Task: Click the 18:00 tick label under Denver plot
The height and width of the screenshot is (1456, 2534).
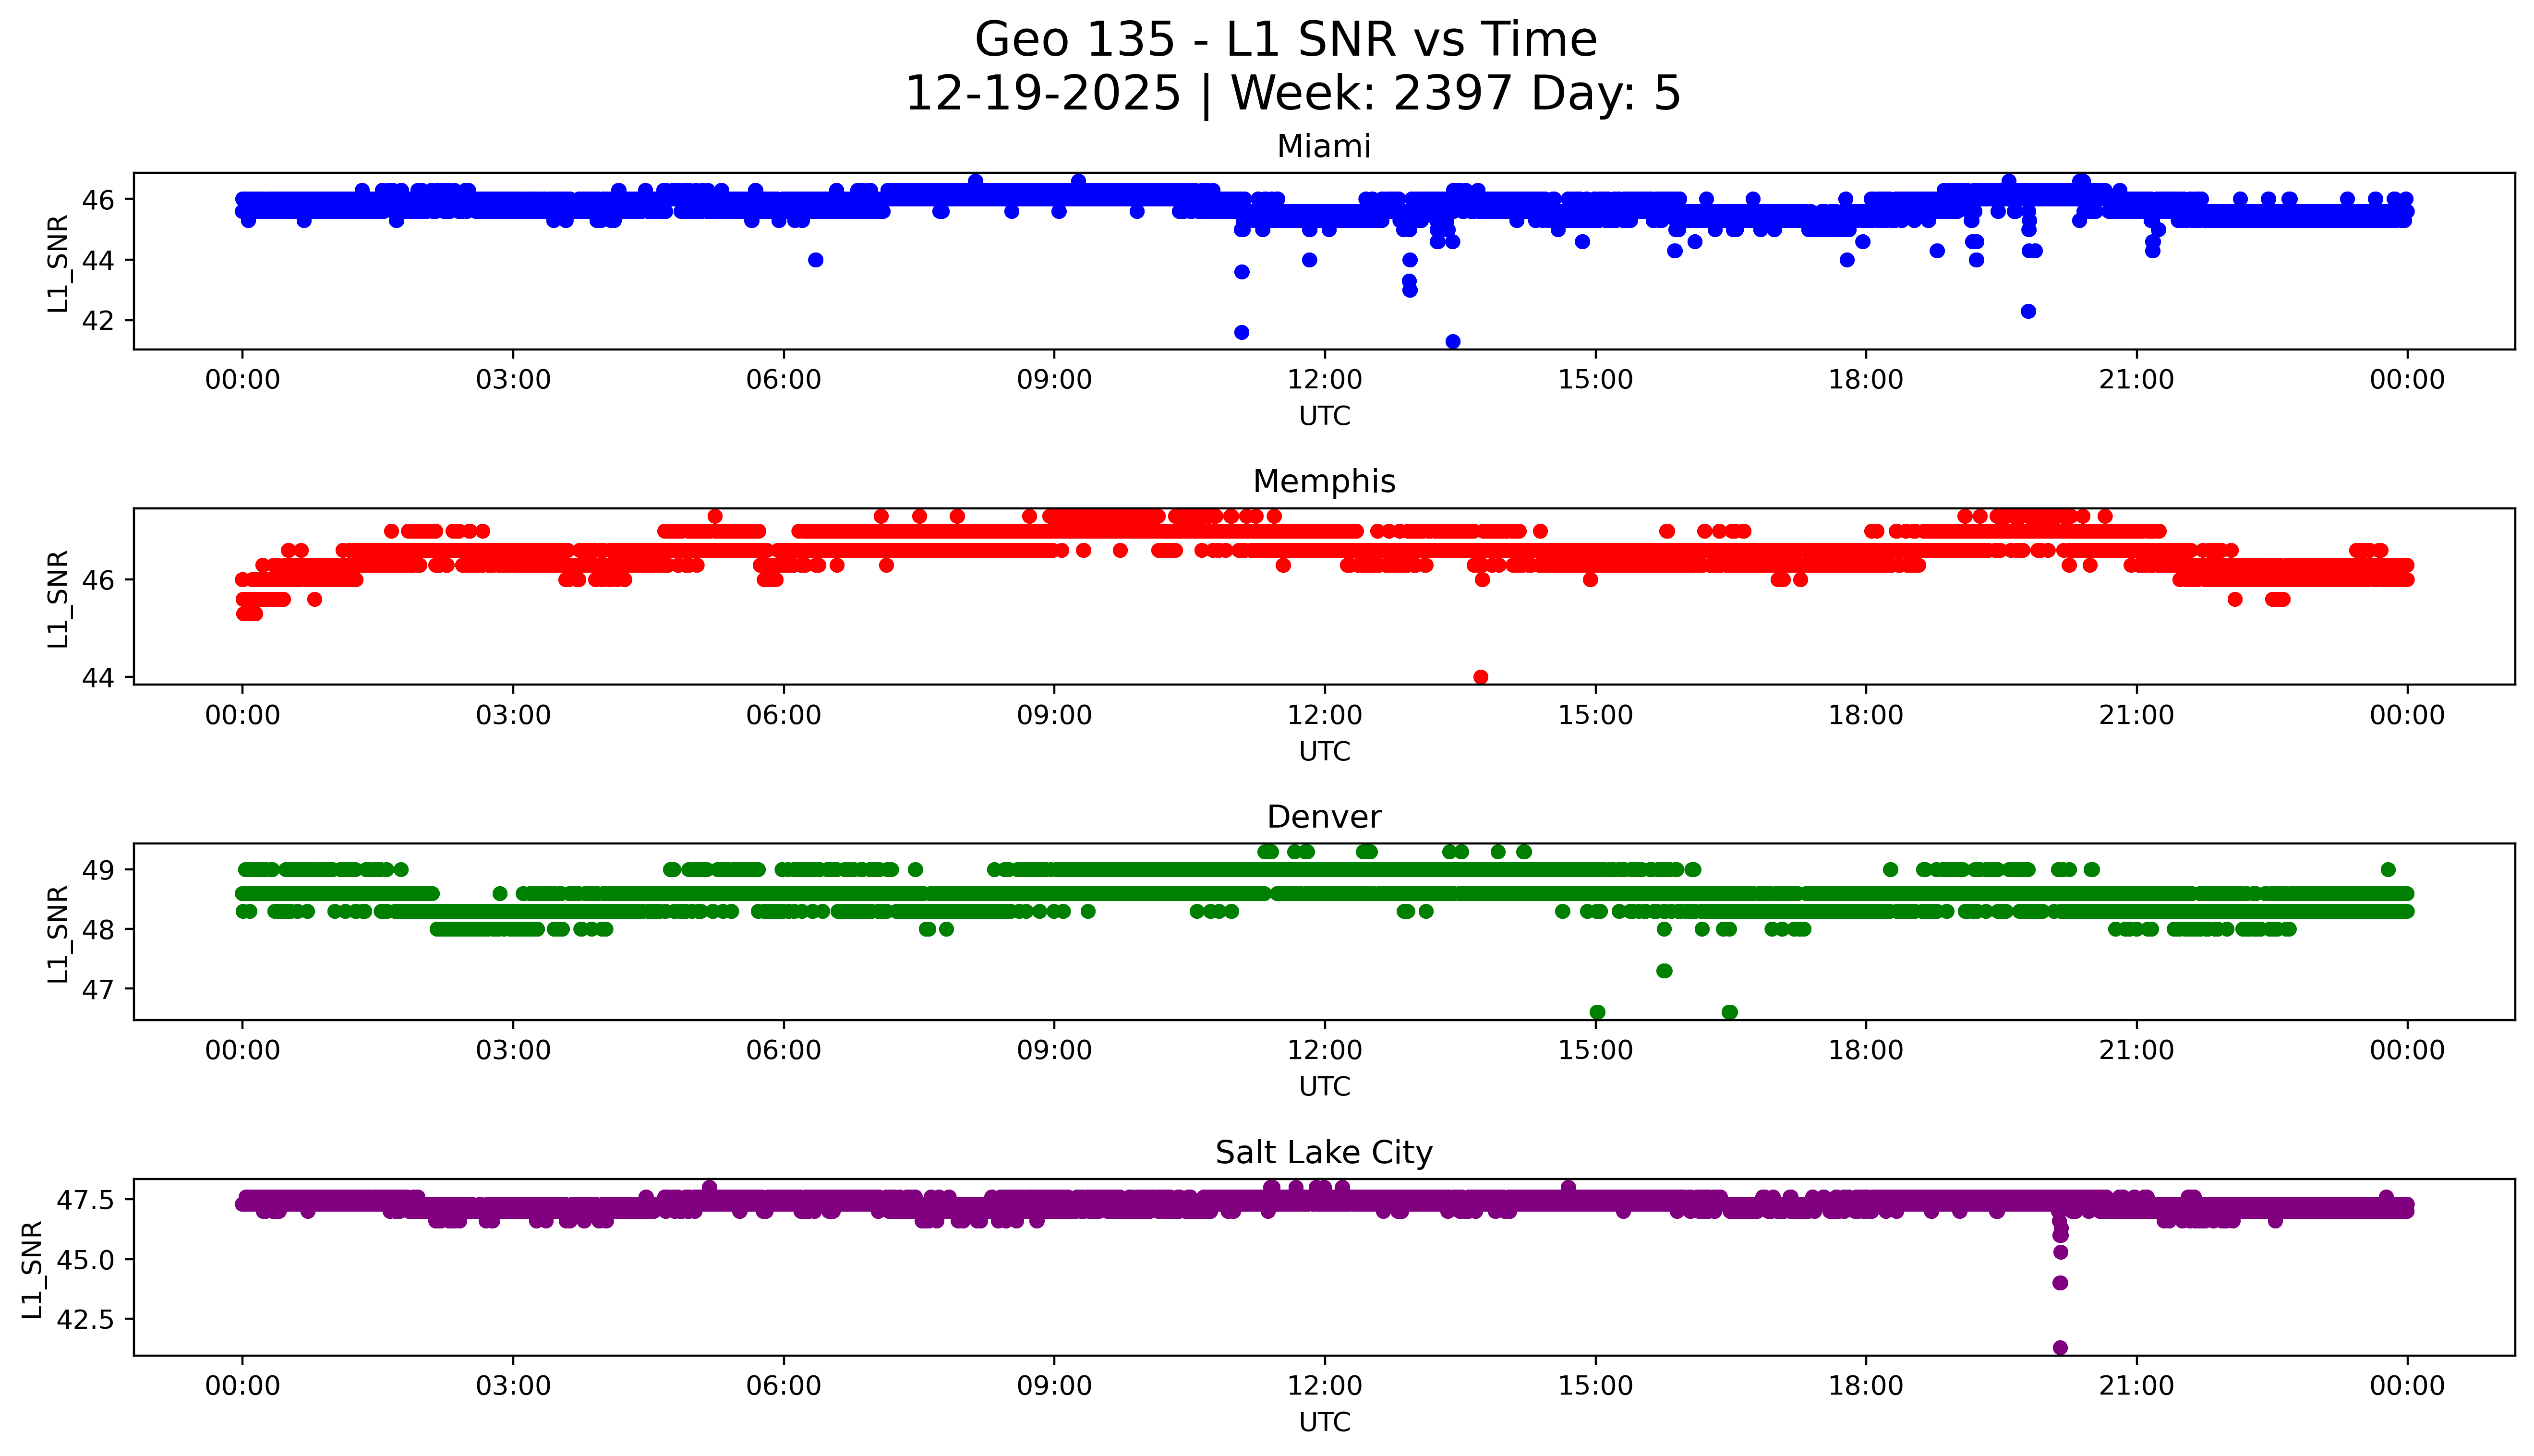Action: [x=1866, y=1050]
